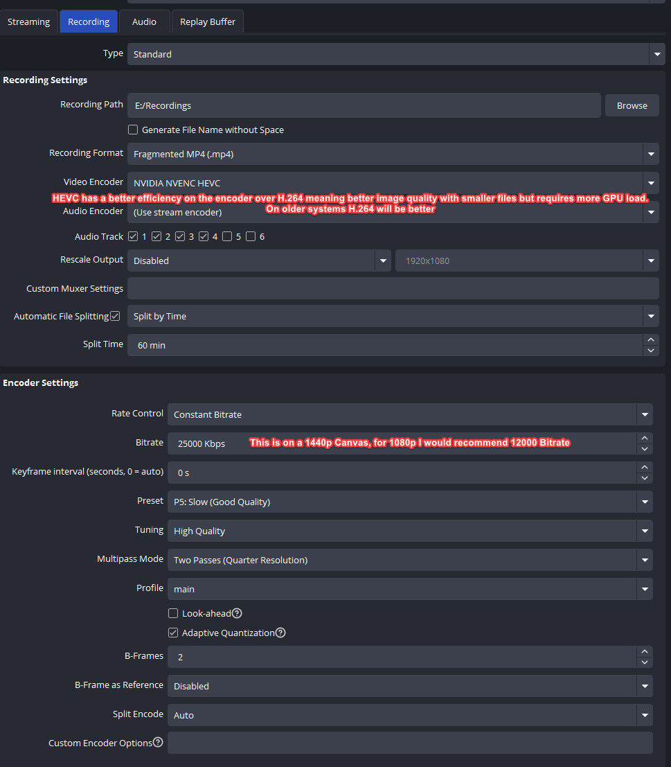Click the Custom Encoder Options help icon
Viewport: 671px width, 767px height.
point(158,742)
